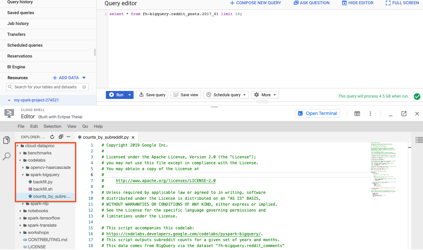Open the View menu

(72, 126)
